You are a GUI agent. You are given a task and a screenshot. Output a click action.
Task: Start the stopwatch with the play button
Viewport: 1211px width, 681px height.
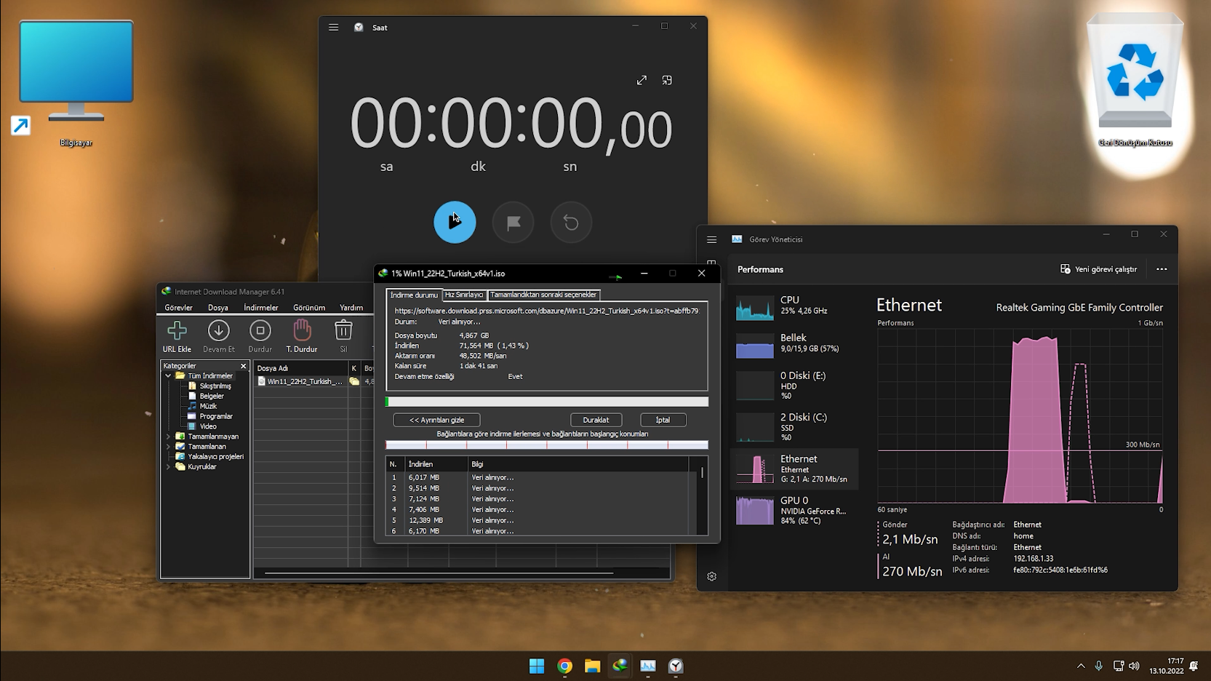(455, 222)
